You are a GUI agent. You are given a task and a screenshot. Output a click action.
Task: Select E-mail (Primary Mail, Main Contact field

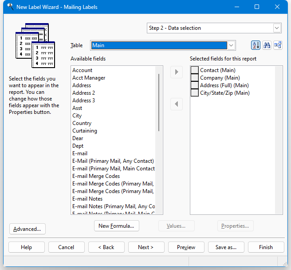114,169
